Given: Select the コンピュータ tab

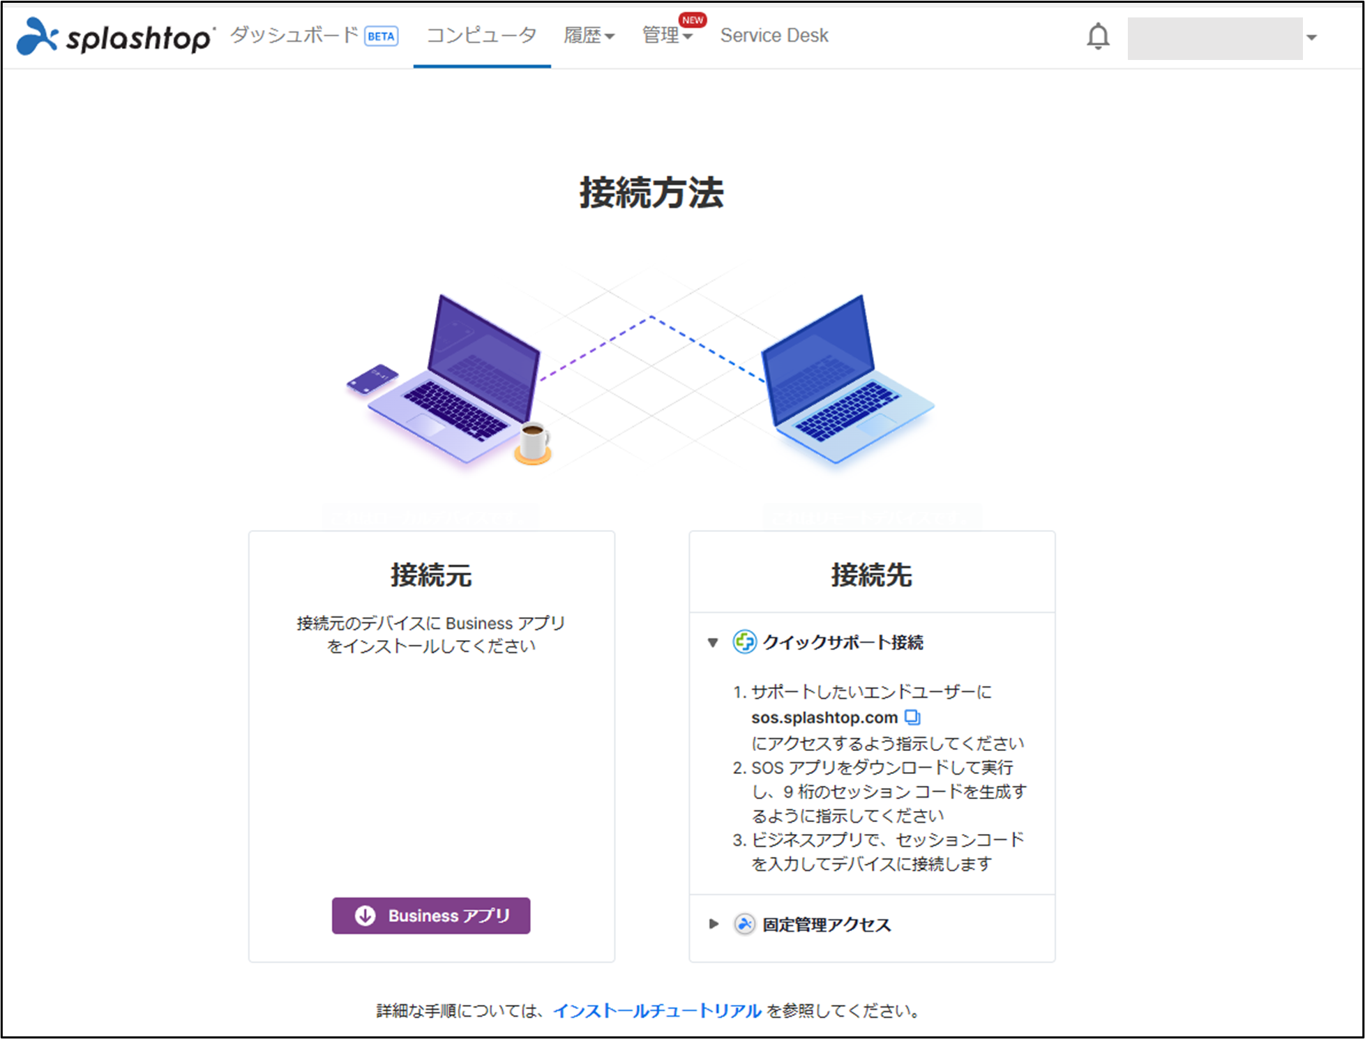Looking at the screenshot, I should [481, 35].
